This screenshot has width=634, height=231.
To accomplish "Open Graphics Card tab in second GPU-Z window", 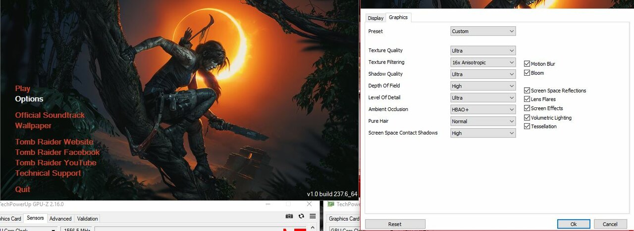I will coord(343,219).
